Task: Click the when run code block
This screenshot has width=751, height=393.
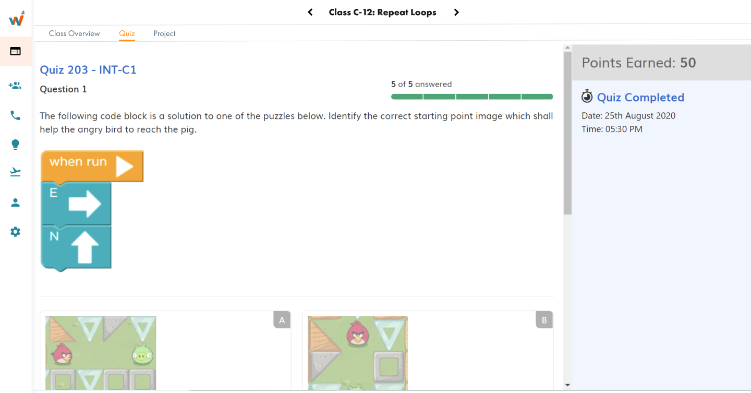Action: 92,166
